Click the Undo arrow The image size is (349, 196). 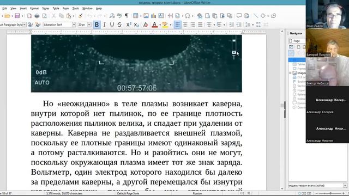coord(89,16)
